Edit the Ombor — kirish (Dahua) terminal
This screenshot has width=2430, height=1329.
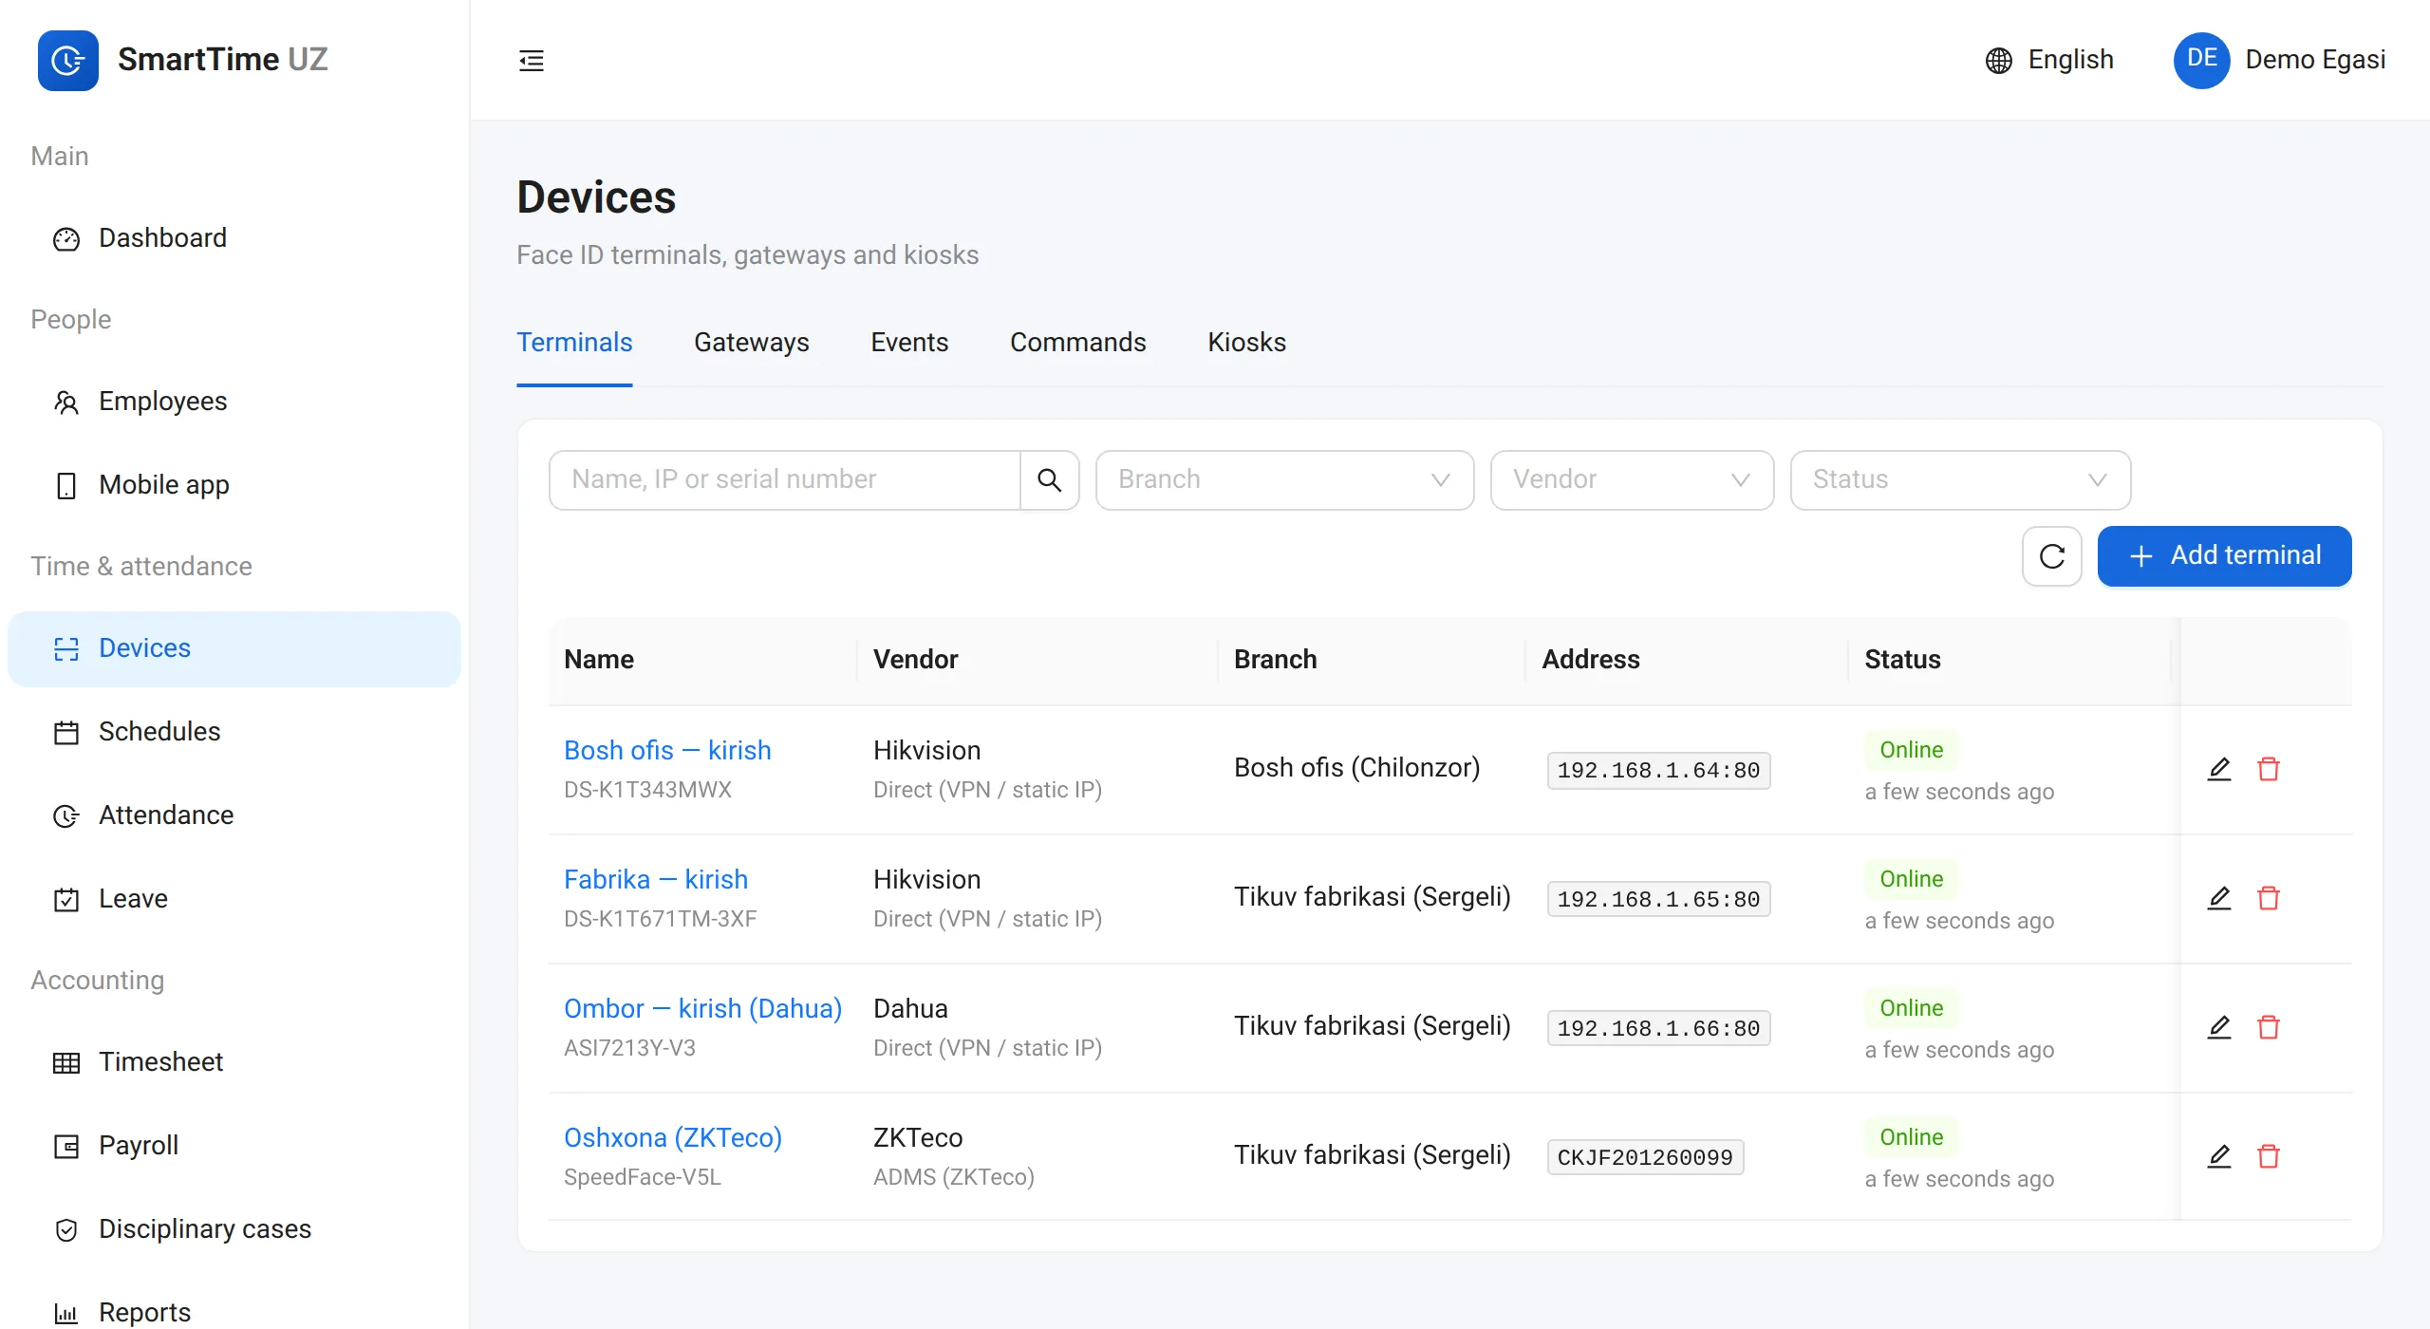pyautogui.click(x=2219, y=1027)
